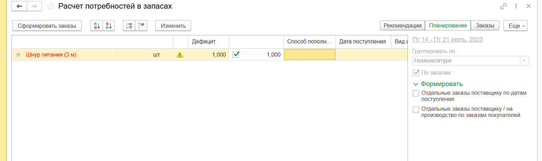Click the Сформировать заказы button
Screen dimensions: 542x161
(x=47, y=26)
